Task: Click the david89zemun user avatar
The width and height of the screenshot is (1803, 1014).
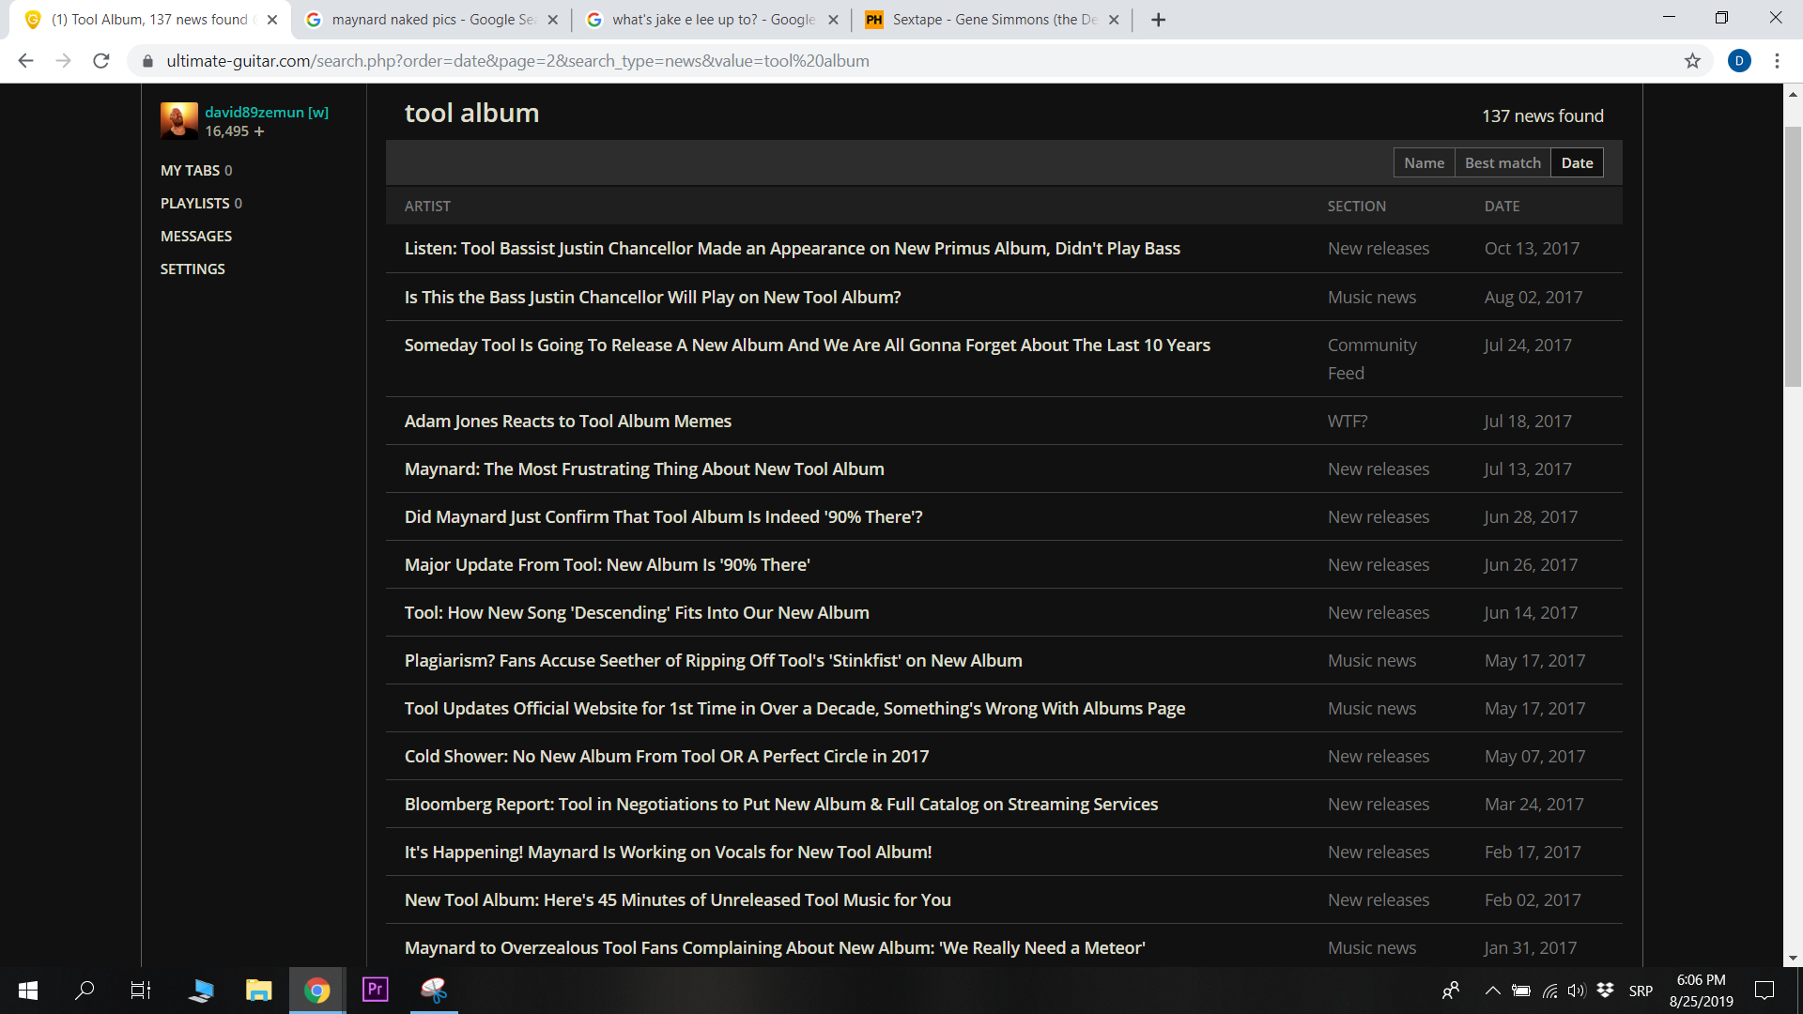Action: pos(178,120)
